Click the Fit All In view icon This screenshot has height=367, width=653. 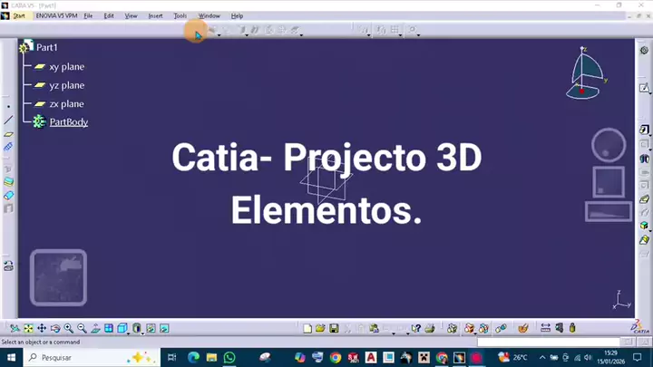pyautogui.click(x=28, y=328)
